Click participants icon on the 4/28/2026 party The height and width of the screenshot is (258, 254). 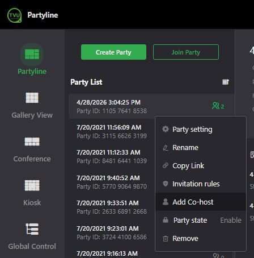click(x=218, y=106)
